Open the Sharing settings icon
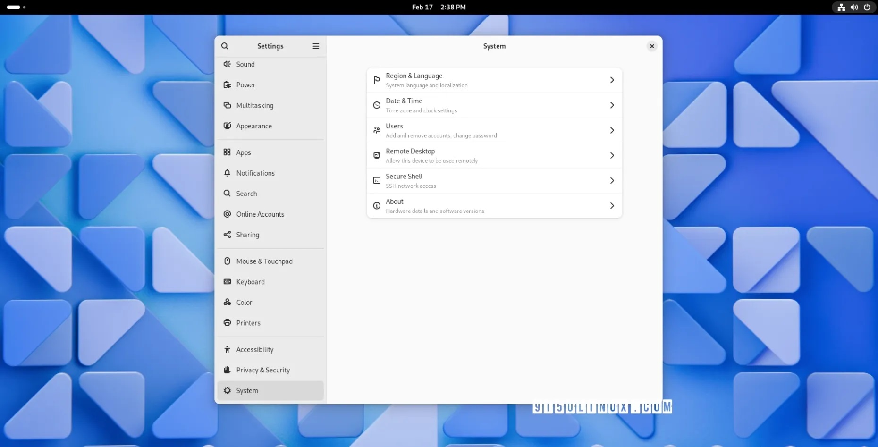Image resolution: width=878 pixels, height=447 pixels. [x=227, y=235]
